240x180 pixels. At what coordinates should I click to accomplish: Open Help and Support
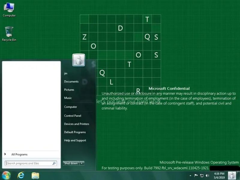75,140
